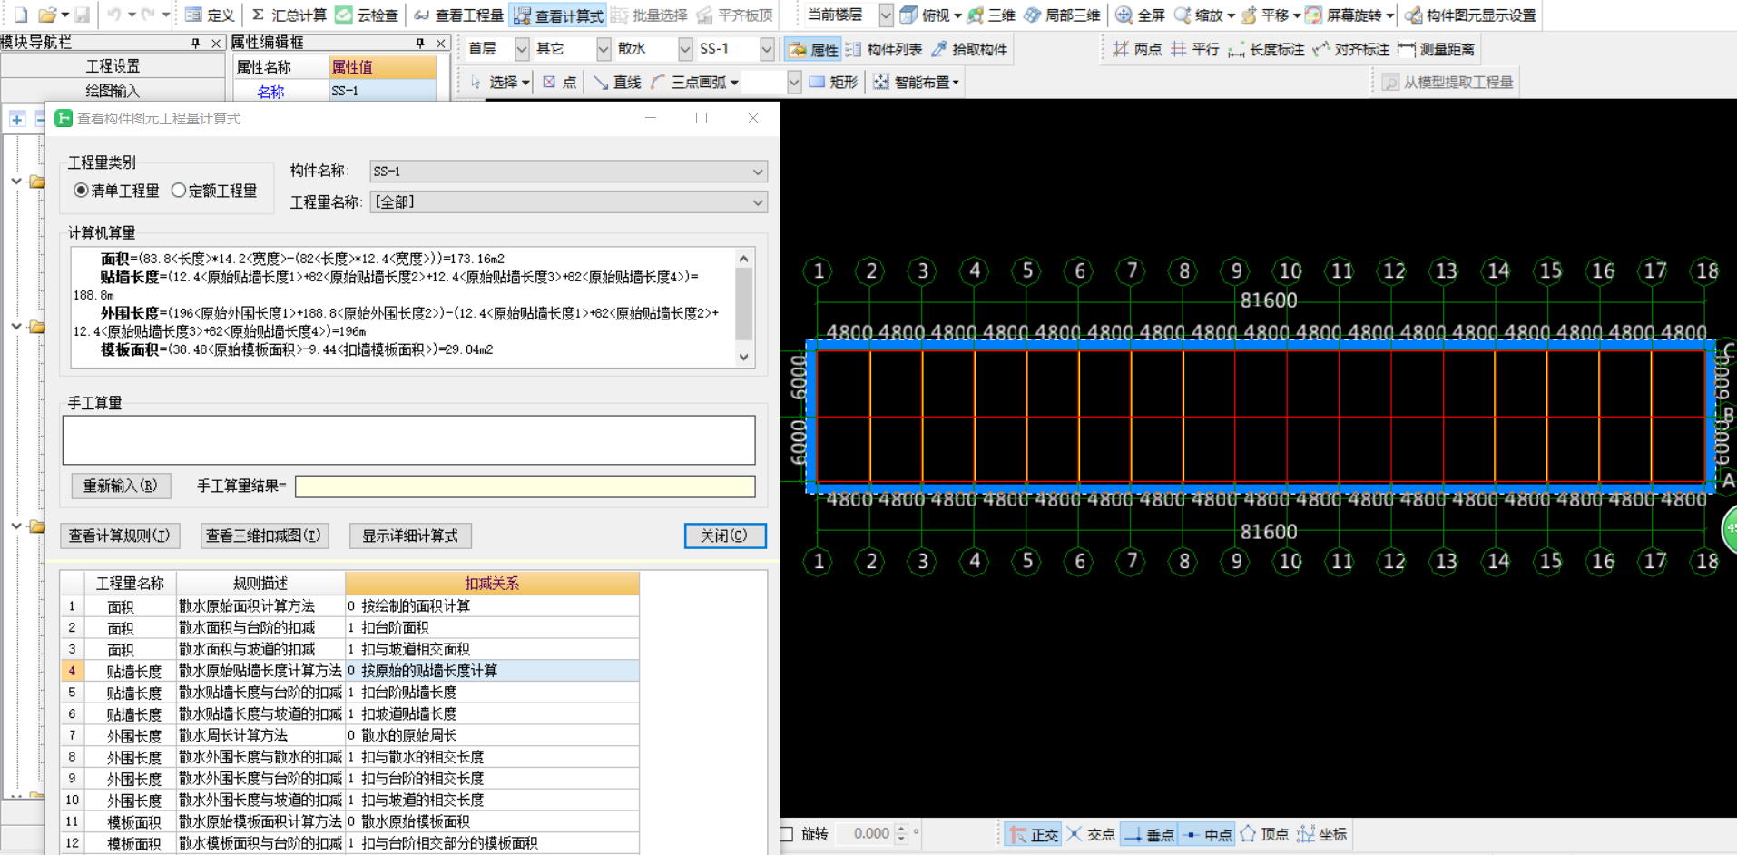Open 构件列表 component list
This screenshot has height=855, width=1737.
[x=883, y=49]
